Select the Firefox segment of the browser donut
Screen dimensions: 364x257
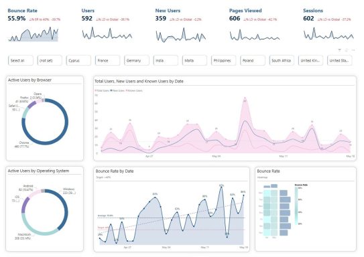(32, 105)
